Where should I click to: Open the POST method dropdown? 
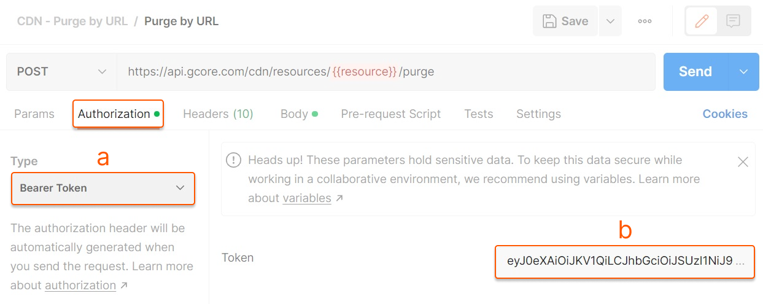tap(61, 72)
